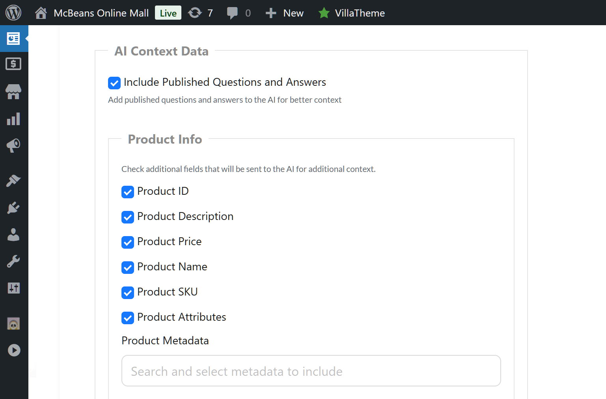
Task: Click the 7 pending updates indicator
Action: tap(200, 13)
